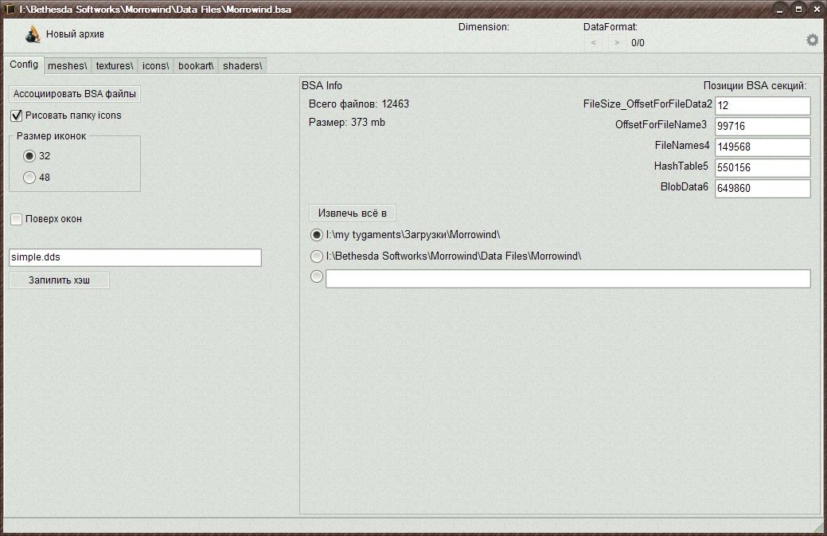Click the app icon in the title bar

tap(10, 9)
